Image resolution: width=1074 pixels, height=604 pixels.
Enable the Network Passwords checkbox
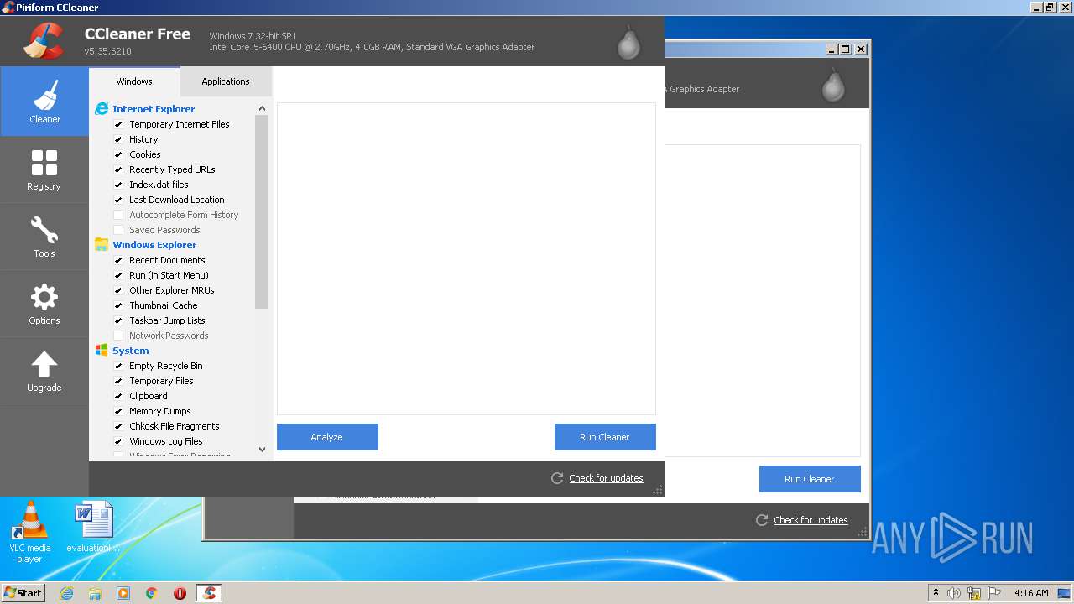118,336
